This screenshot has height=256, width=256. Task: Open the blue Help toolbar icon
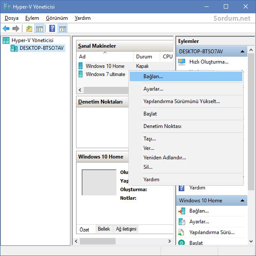tap(52, 29)
